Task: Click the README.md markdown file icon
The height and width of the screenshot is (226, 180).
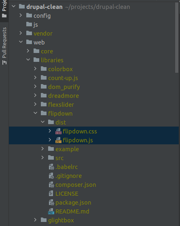Action: 51,211
